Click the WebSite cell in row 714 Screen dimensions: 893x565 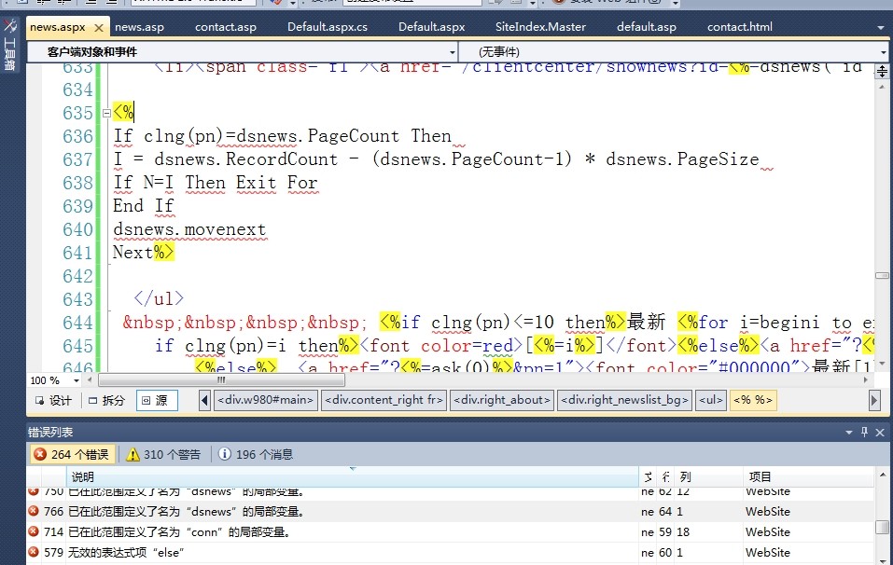pos(768,532)
